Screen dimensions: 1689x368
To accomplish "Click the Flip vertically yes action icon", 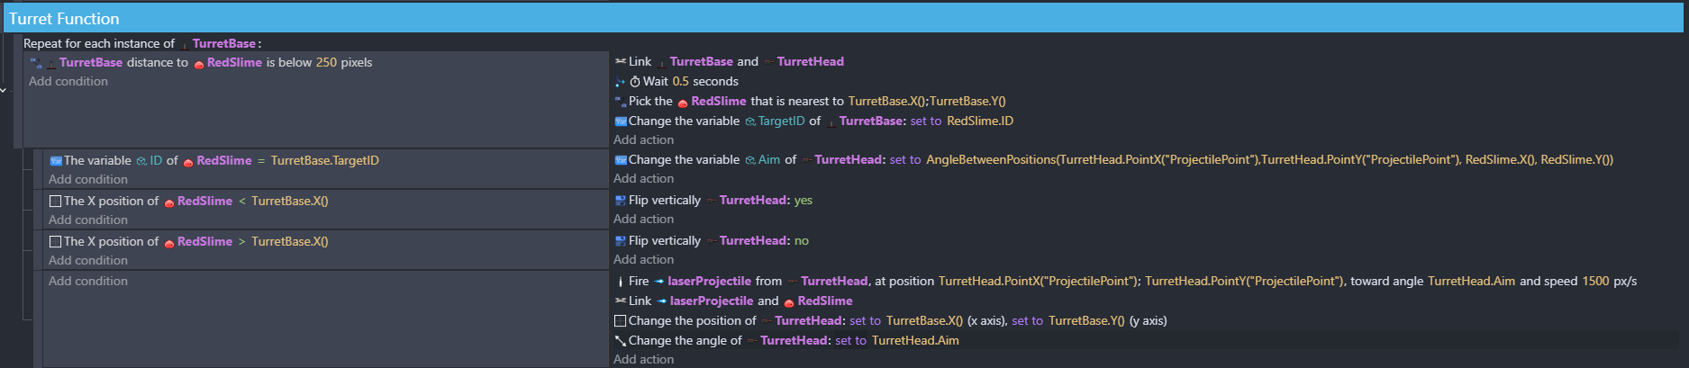I will [621, 201].
